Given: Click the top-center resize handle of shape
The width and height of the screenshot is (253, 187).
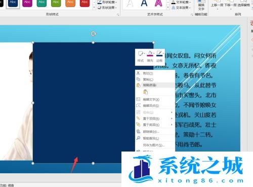Looking at the screenshot, I should click(93, 43).
